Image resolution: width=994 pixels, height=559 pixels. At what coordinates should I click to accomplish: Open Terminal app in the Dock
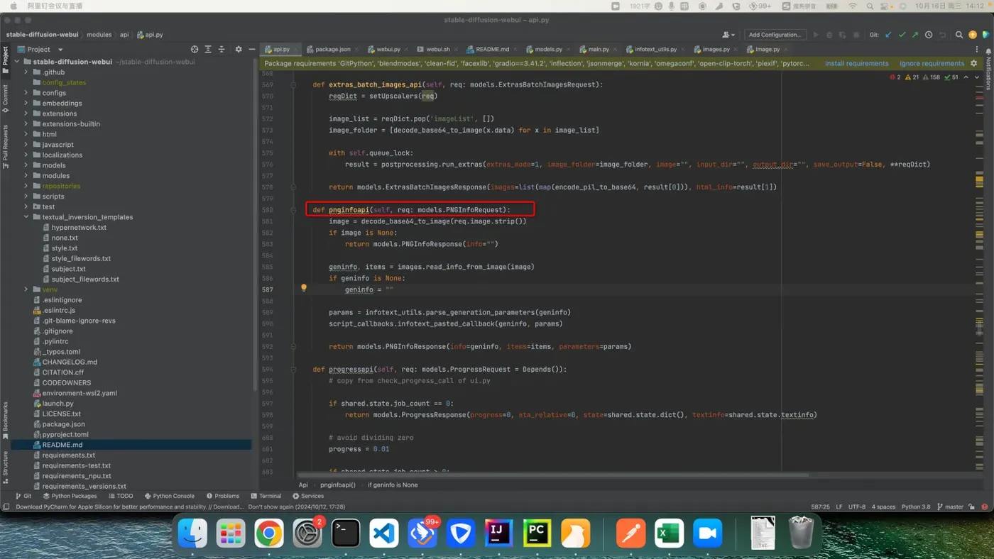coord(346,533)
